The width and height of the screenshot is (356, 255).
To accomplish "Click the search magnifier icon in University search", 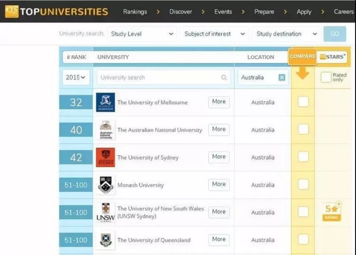I will 224,77.
